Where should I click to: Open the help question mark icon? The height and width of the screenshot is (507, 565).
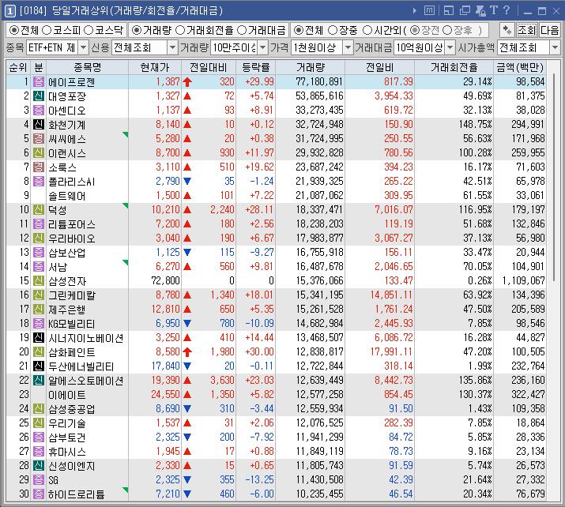click(x=507, y=10)
